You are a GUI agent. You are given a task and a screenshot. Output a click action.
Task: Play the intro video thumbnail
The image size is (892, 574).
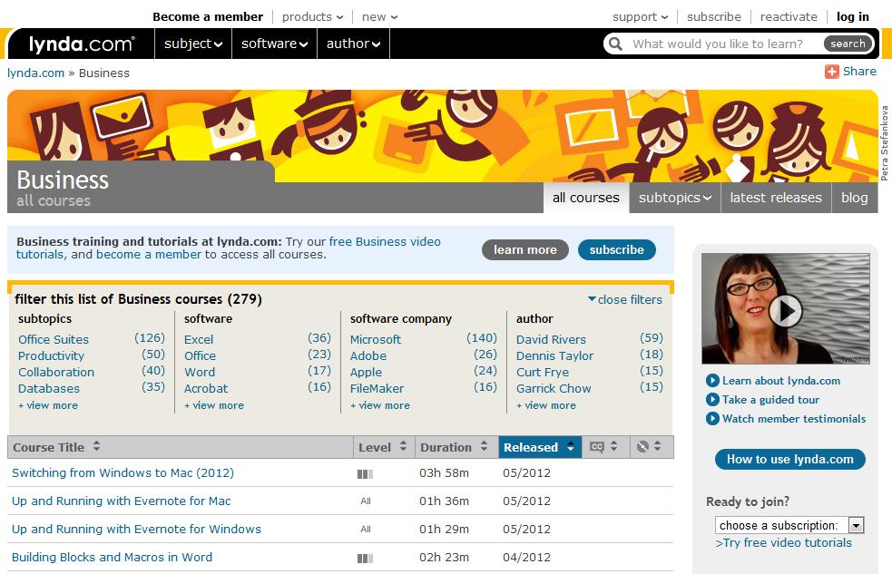[x=785, y=309]
